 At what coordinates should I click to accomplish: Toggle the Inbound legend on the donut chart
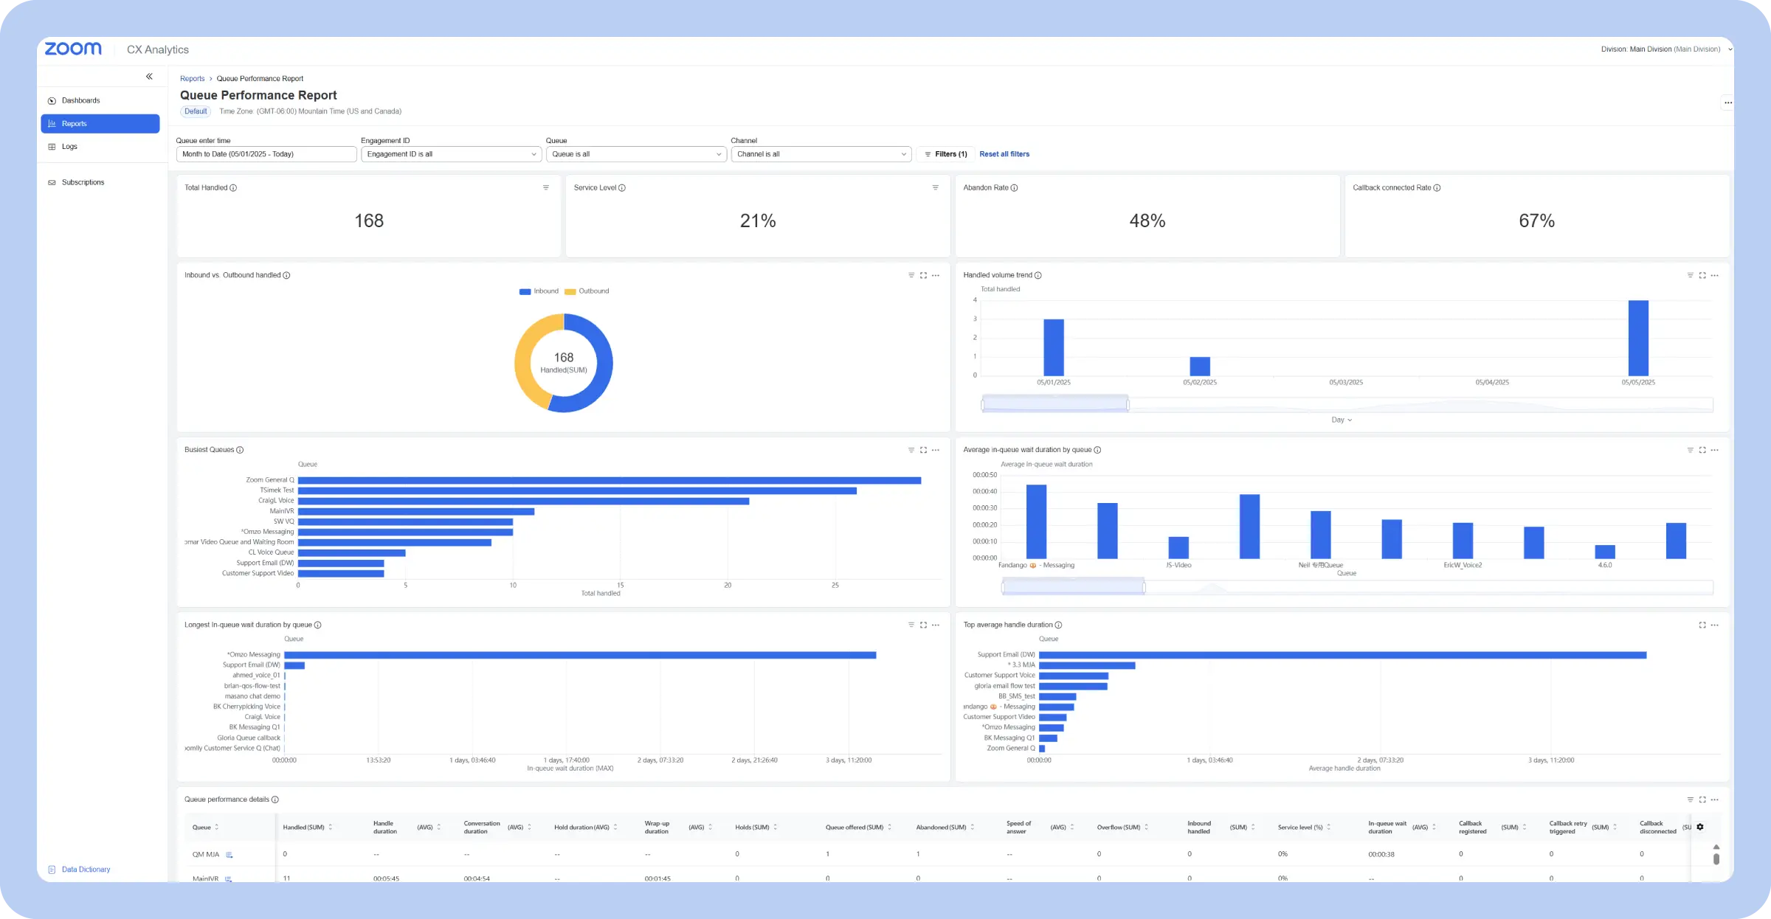(541, 291)
